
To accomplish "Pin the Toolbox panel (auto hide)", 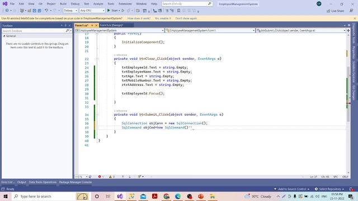I will [65, 26].
